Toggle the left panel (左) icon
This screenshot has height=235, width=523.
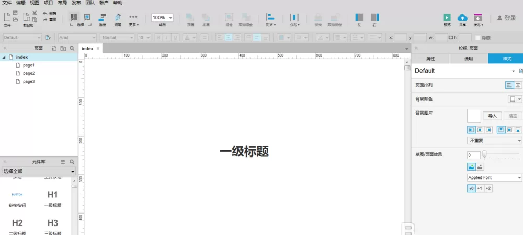point(359,17)
